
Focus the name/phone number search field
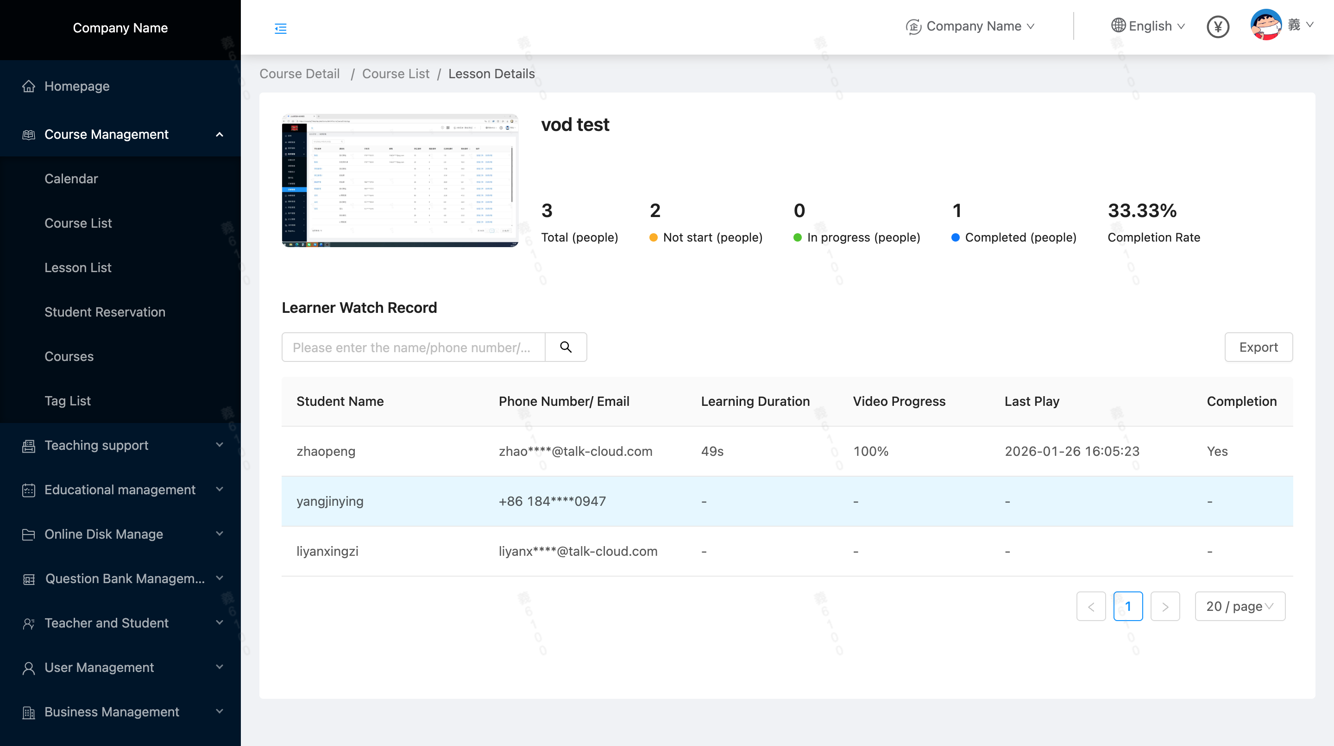pos(413,347)
